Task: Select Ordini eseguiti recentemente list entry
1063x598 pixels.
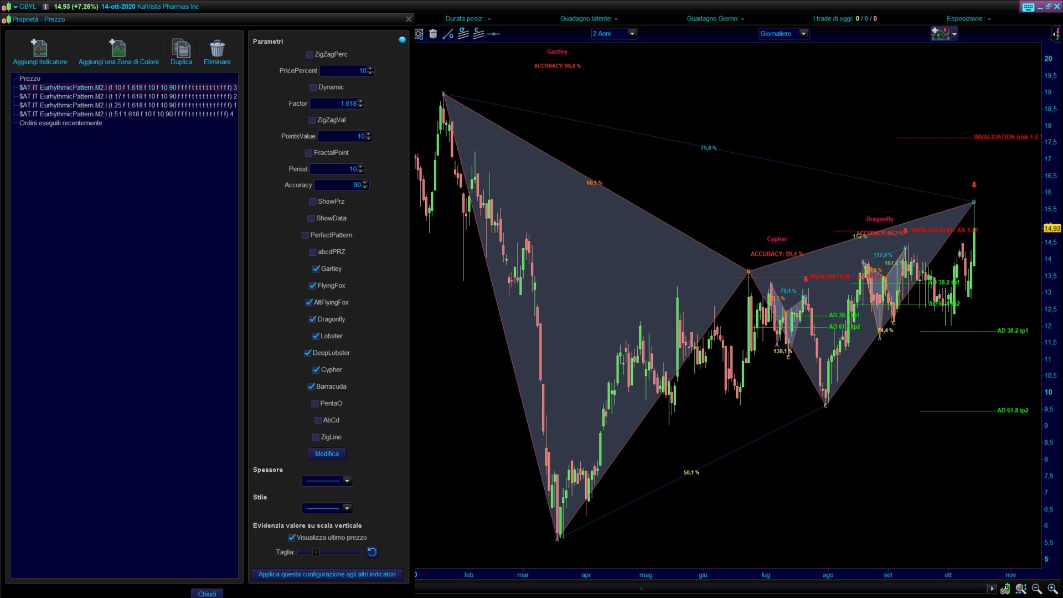Action: 61,123
